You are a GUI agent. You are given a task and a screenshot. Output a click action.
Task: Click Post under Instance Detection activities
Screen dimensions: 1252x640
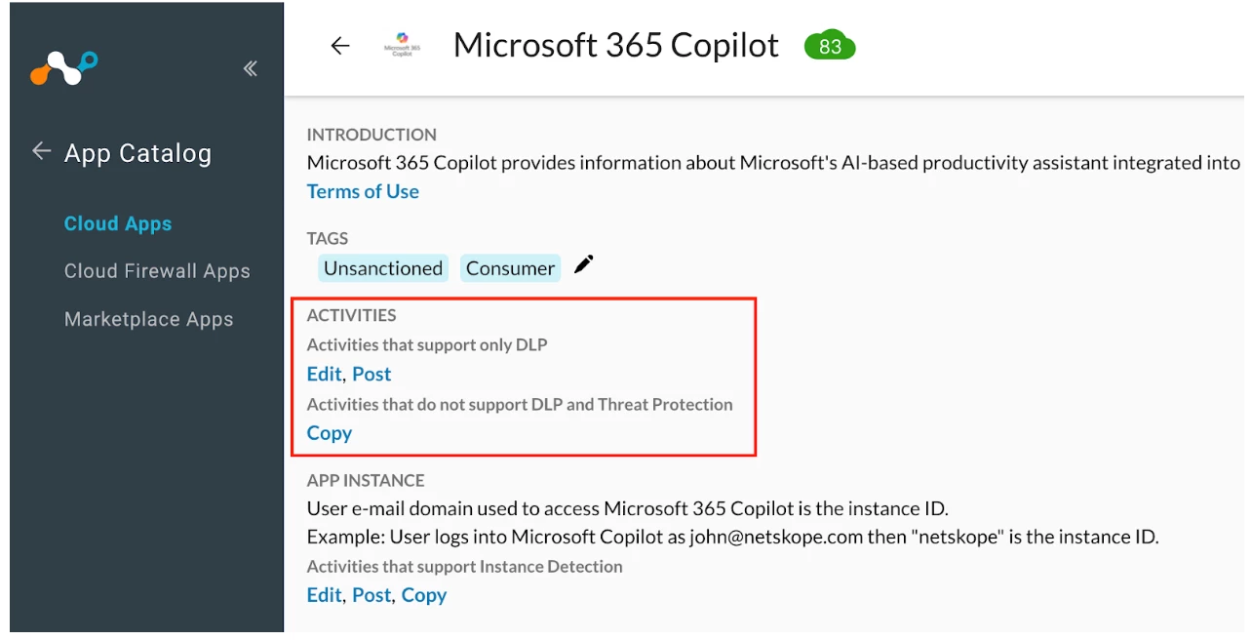(372, 595)
